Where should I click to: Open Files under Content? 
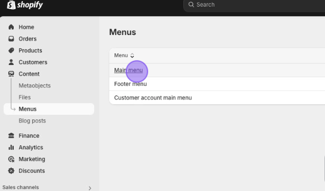pos(24,98)
